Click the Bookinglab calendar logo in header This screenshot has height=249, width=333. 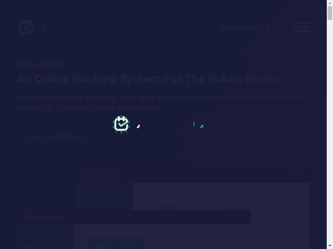click(26, 27)
